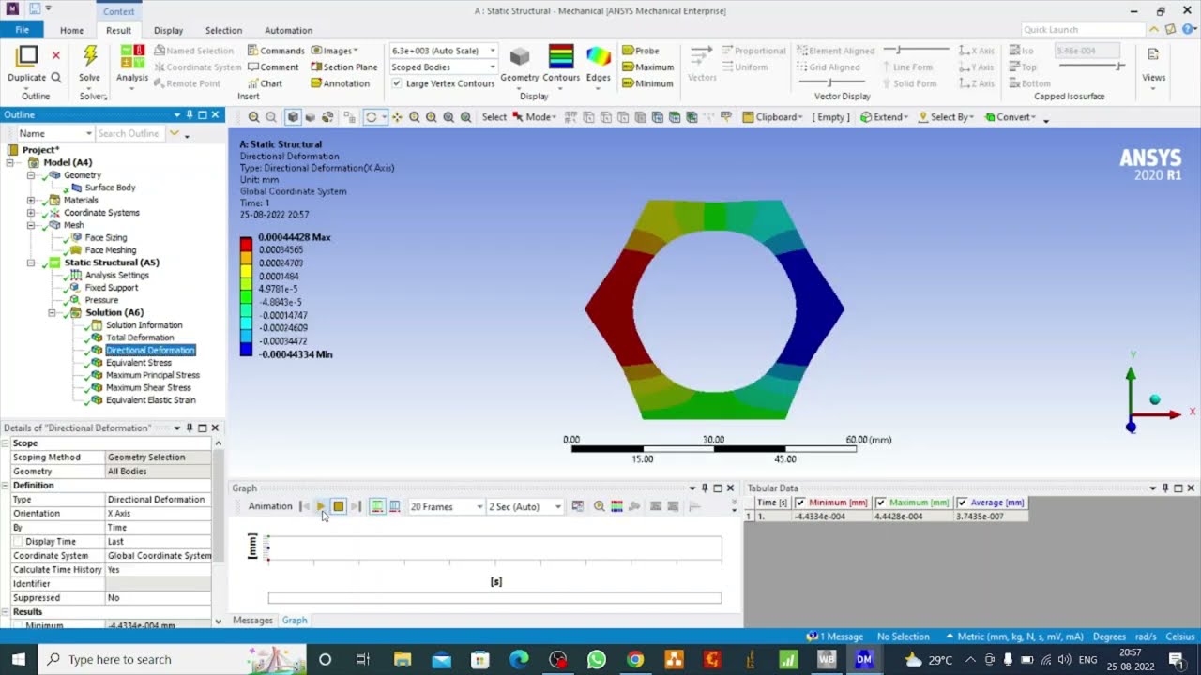Screen dimensions: 1201x675
Task: Uncheck the Minimum [mm] column checkbox
Action: (800, 502)
